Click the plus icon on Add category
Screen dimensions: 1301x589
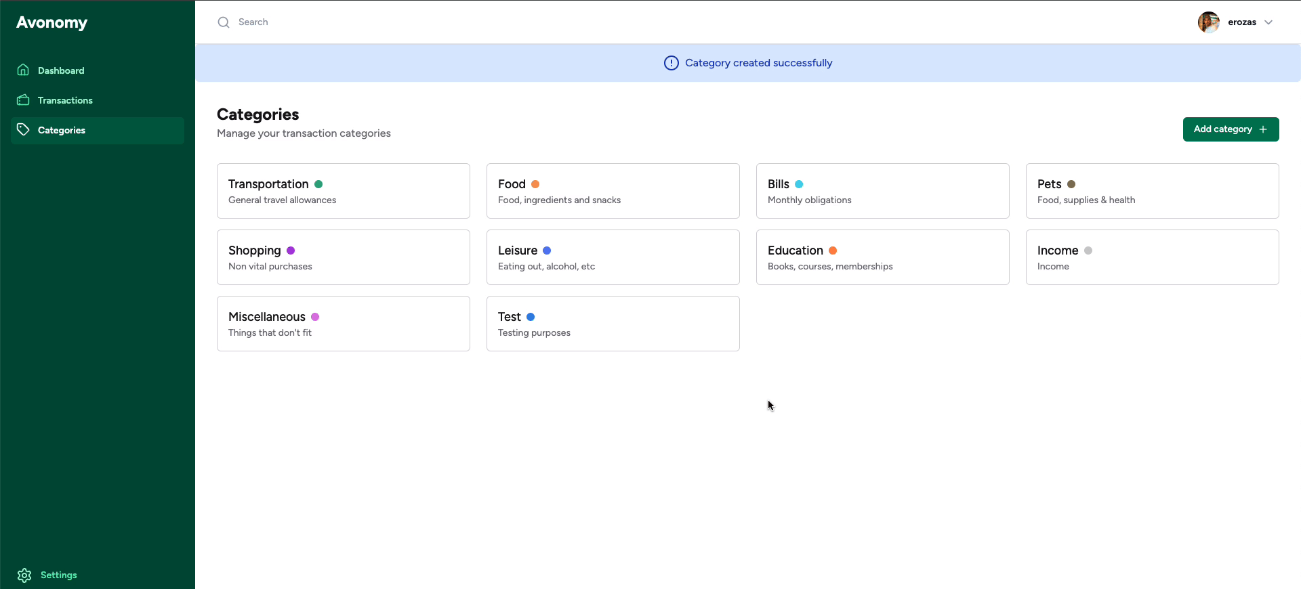1263,129
